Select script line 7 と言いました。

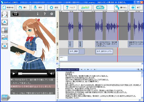coord(70,83)
